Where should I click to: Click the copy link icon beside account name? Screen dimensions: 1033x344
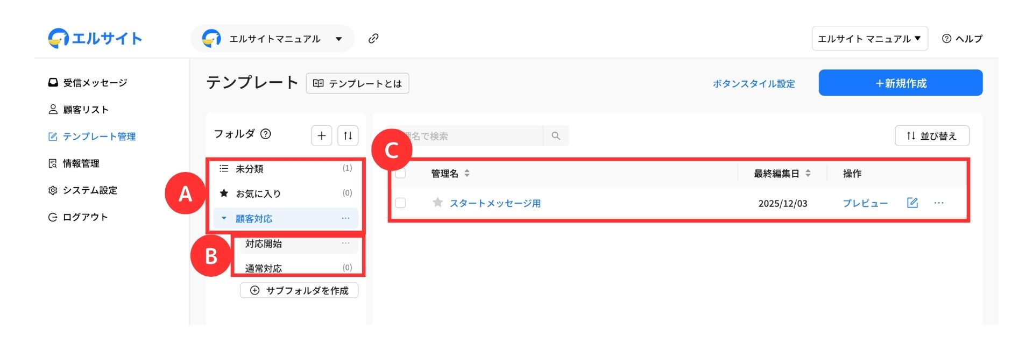click(x=373, y=39)
